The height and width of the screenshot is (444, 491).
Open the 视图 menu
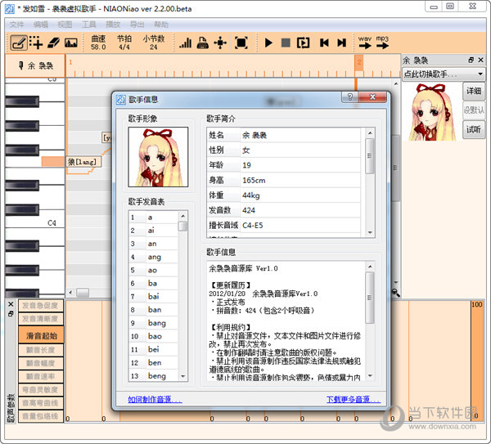pos(65,25)
